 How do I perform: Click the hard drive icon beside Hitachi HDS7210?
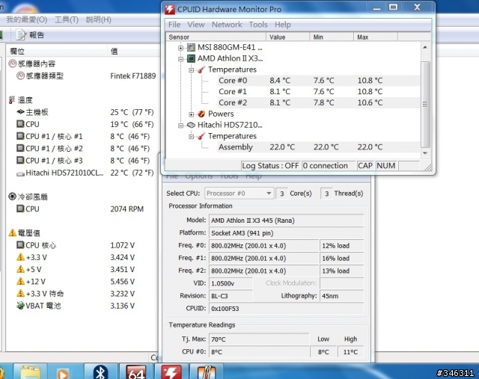[x=191, y=125]
